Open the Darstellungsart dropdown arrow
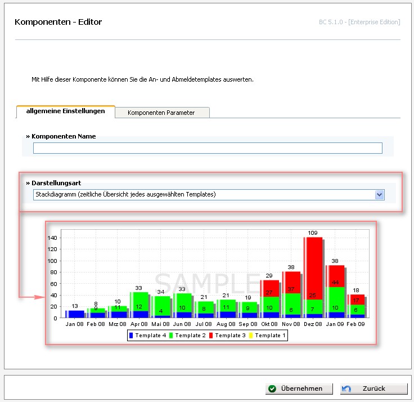 pos(380,195)
